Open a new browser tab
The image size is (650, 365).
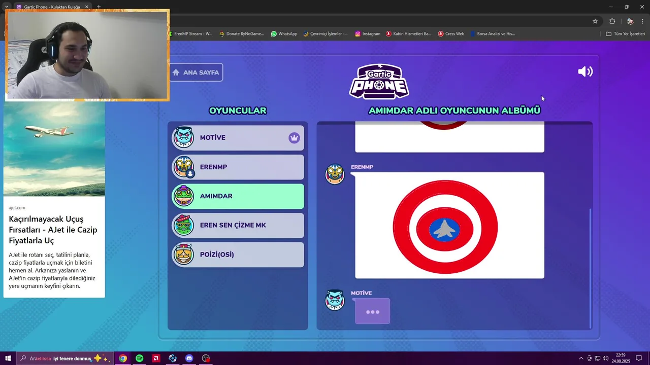99,7
